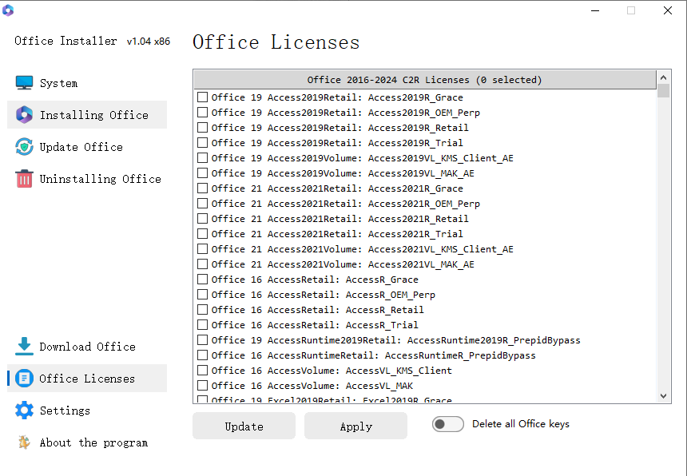Click the Download Office icon
This screenshot has height=476, width=687.
[22, 346]
